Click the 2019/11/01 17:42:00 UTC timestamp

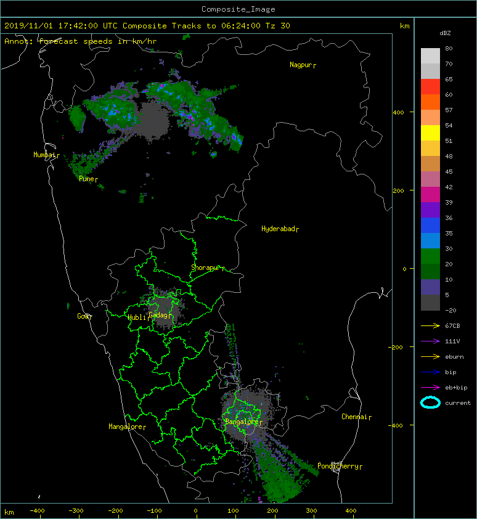point(60,26)
